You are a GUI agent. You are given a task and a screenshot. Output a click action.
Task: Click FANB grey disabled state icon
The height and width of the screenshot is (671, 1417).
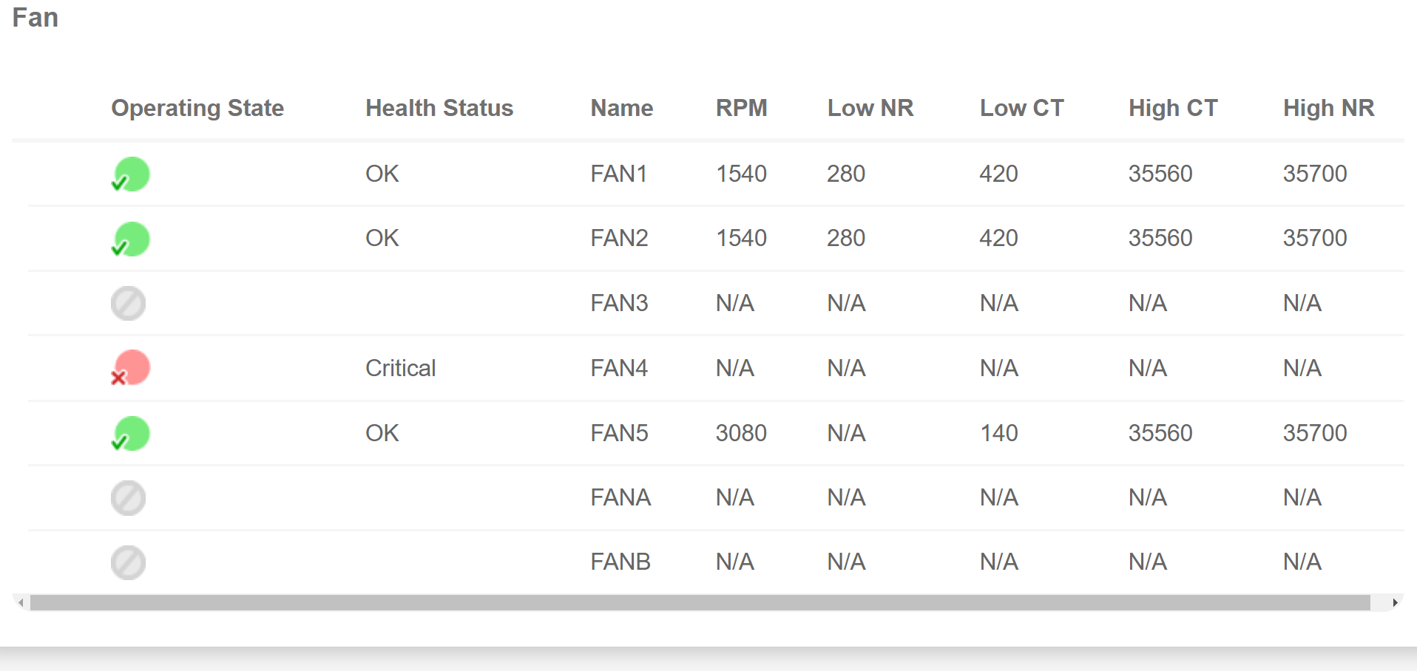129,562
